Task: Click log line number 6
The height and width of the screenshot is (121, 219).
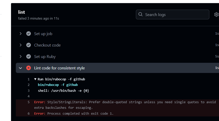Action: click(29, 113)
